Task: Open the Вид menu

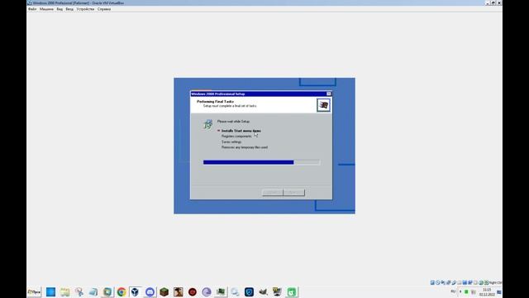Action: click(x=60, y=9)
